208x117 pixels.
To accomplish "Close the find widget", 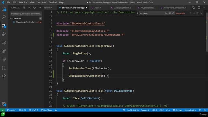I will [201, 13].
